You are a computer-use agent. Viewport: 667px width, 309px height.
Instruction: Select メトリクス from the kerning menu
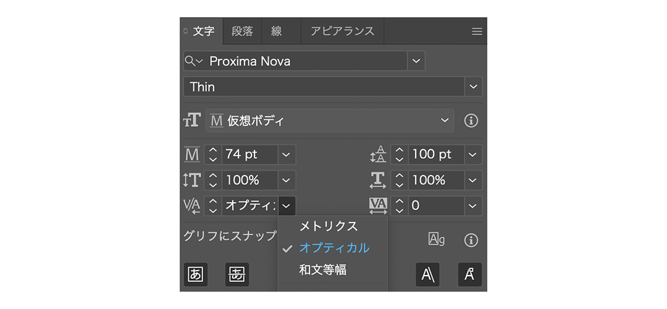pos(329,227)
